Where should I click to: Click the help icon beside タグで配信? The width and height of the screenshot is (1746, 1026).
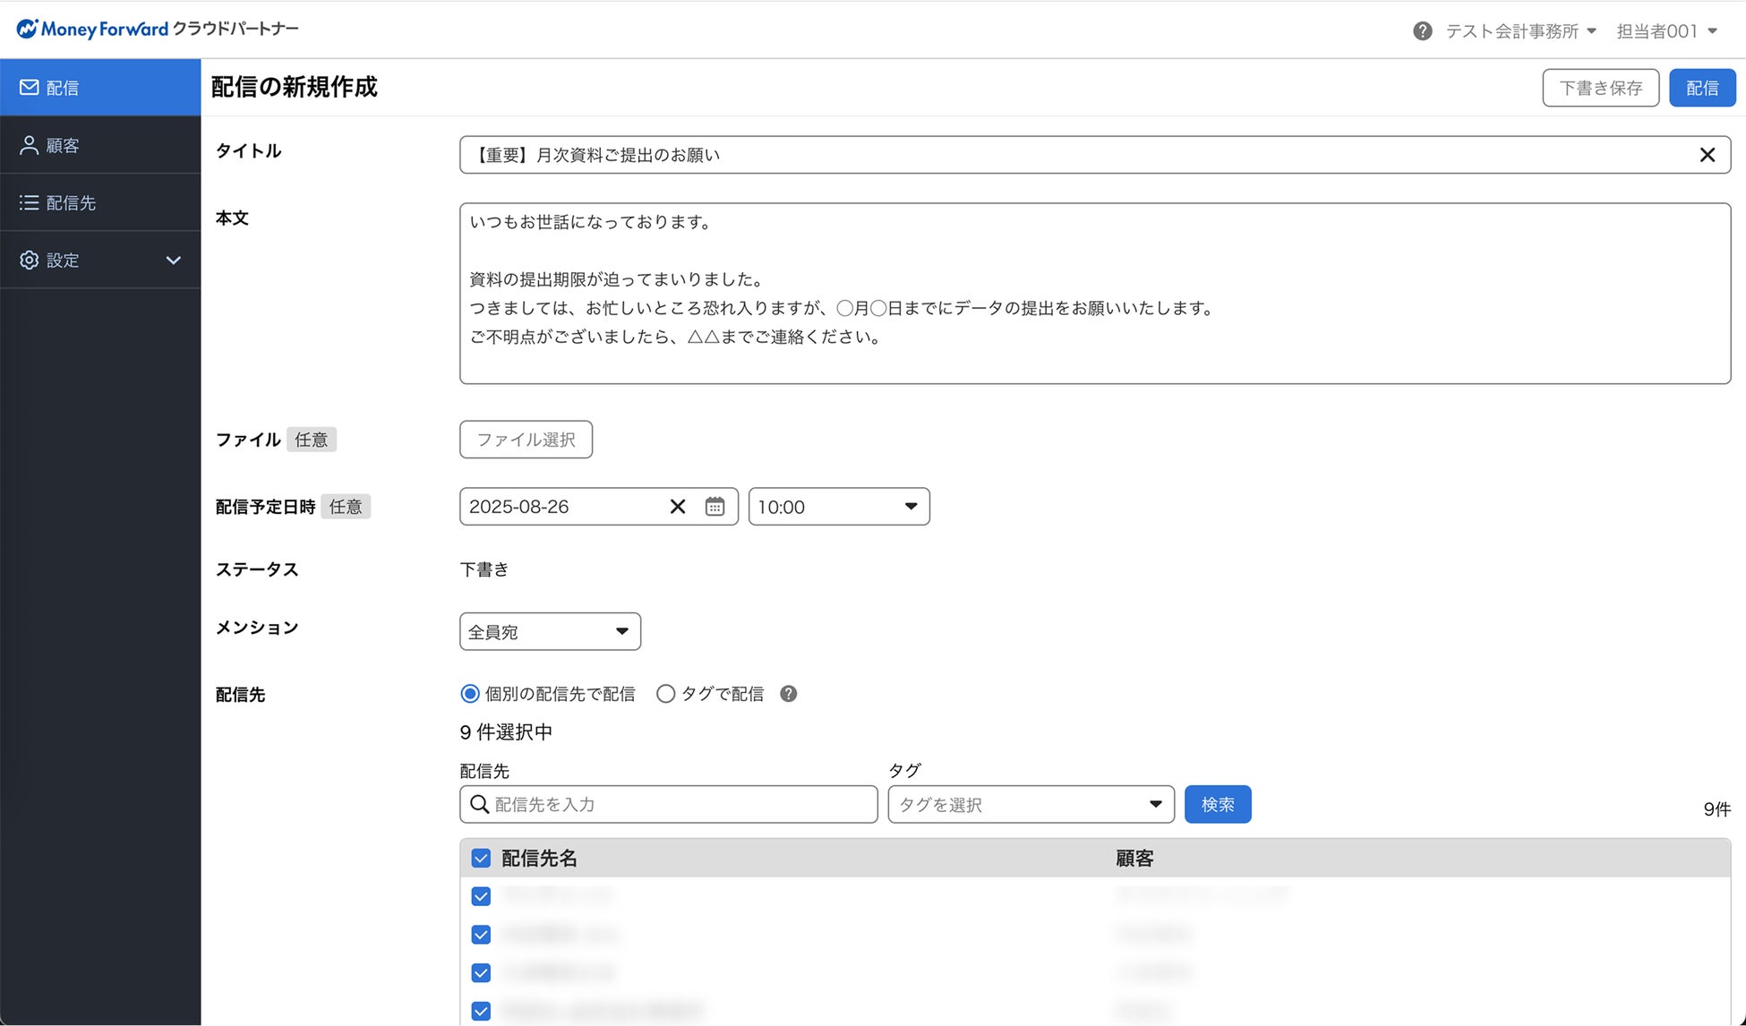coord(788,694)
